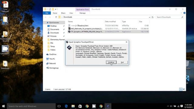Screen dimensions: 194x109
Task: Launch Microsoft Edge from the taskbar
Action: coord(66,106)
